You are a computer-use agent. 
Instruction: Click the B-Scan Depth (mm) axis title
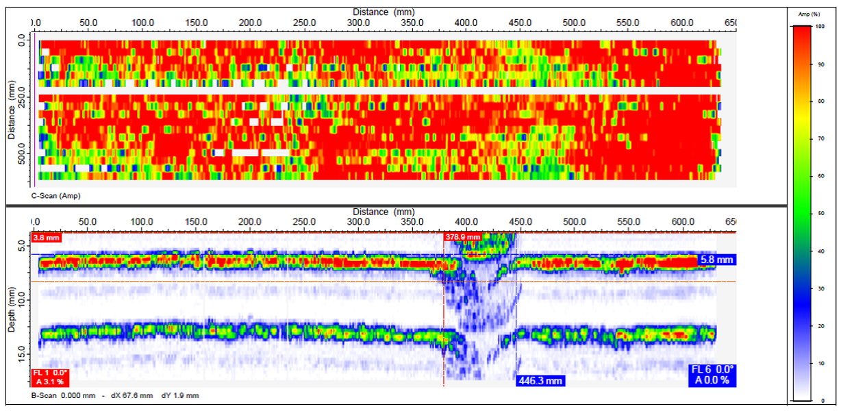point(12,312)
